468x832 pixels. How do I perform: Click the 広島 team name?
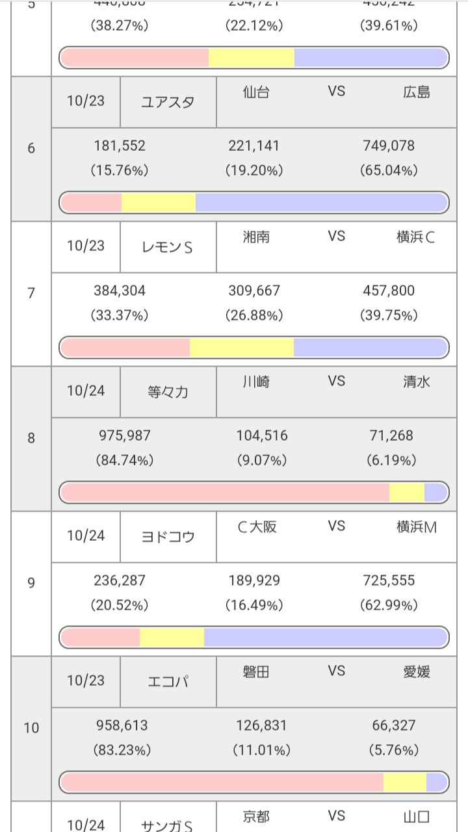pos(416,92)
